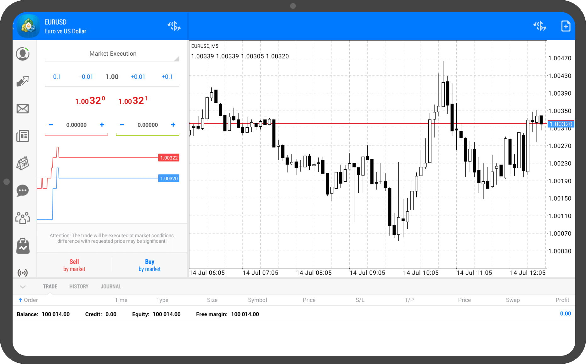Open the community people icon

pos(23,218)
